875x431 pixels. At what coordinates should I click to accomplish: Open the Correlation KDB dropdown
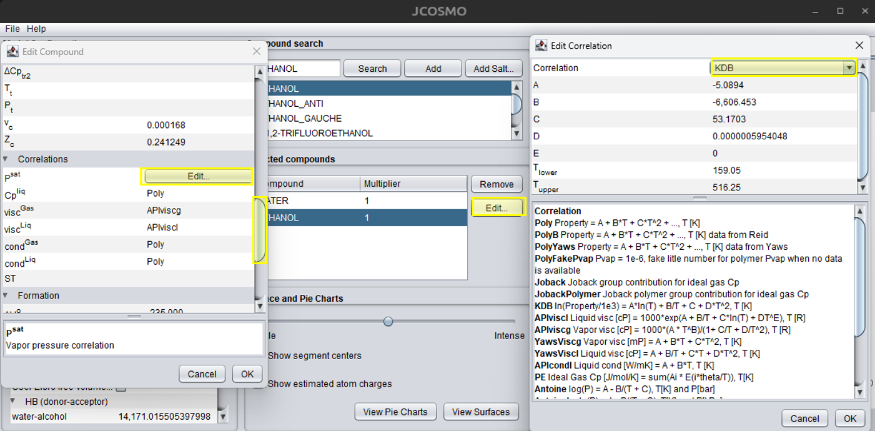point(848,68)
